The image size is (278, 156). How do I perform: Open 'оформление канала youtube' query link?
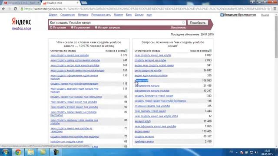152,91
